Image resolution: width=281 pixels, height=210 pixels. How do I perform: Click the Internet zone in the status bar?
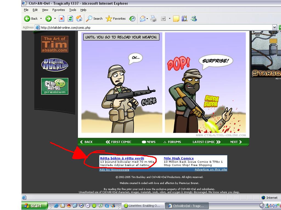269,198
